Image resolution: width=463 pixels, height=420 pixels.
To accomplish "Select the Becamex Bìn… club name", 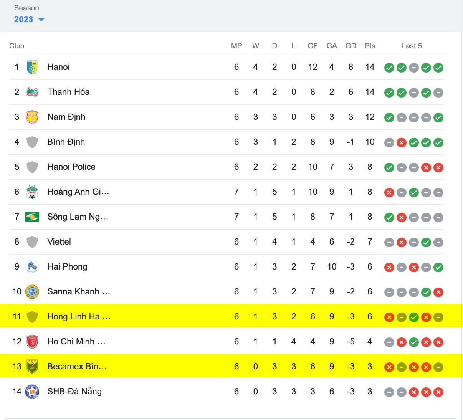I will 77,367.
